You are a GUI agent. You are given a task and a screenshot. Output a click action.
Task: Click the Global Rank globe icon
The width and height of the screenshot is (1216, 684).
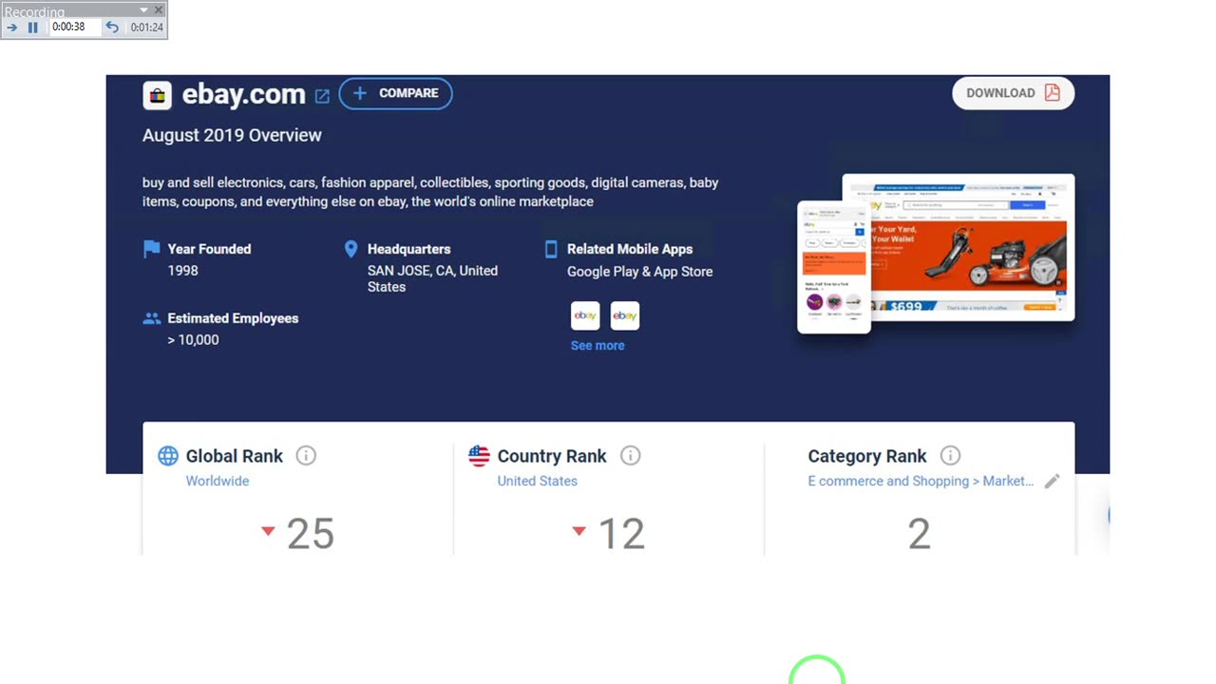(x=168, y=456)
